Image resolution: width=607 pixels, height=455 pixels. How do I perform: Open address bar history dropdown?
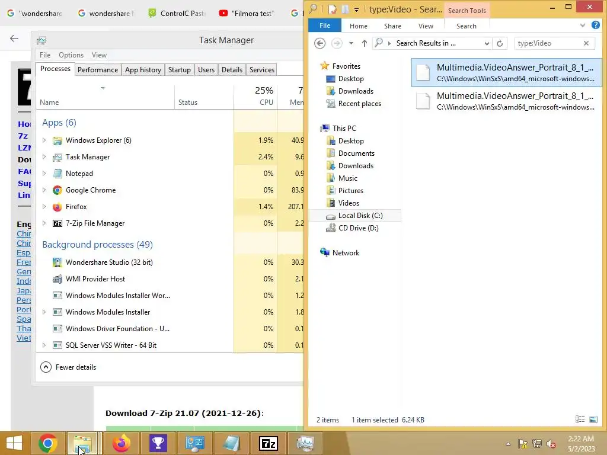[487, 43]
